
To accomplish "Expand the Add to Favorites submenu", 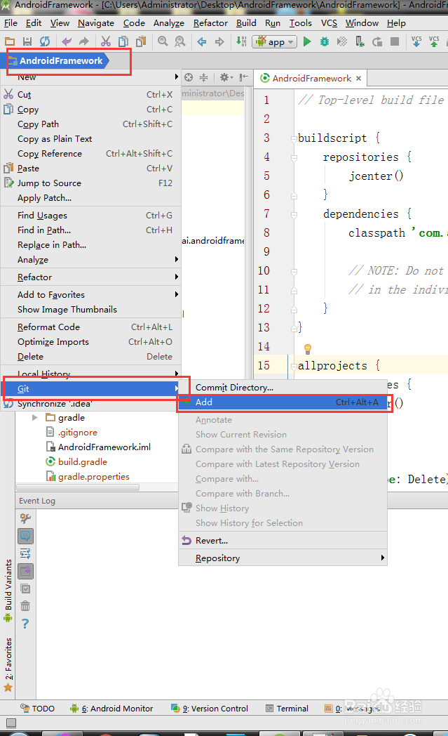I will click(177, 295).
